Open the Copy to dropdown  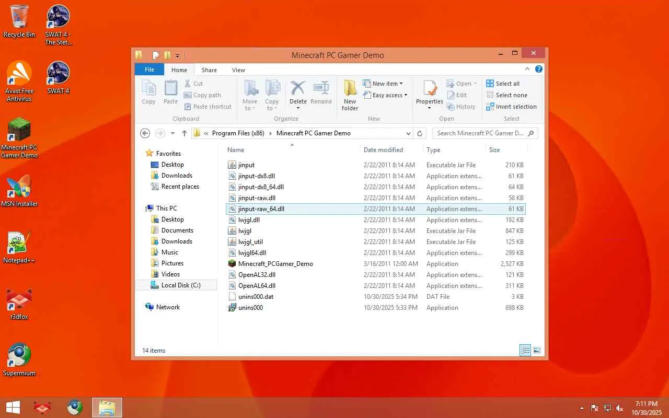[x=272, y=95]
